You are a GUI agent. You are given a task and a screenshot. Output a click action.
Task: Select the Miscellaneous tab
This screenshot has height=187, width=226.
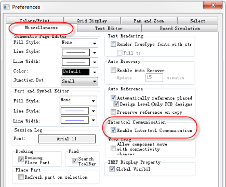click(41, 28)
